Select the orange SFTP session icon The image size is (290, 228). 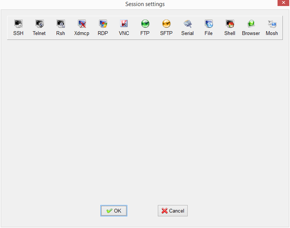pyautogui.click(x=166, y=24)
